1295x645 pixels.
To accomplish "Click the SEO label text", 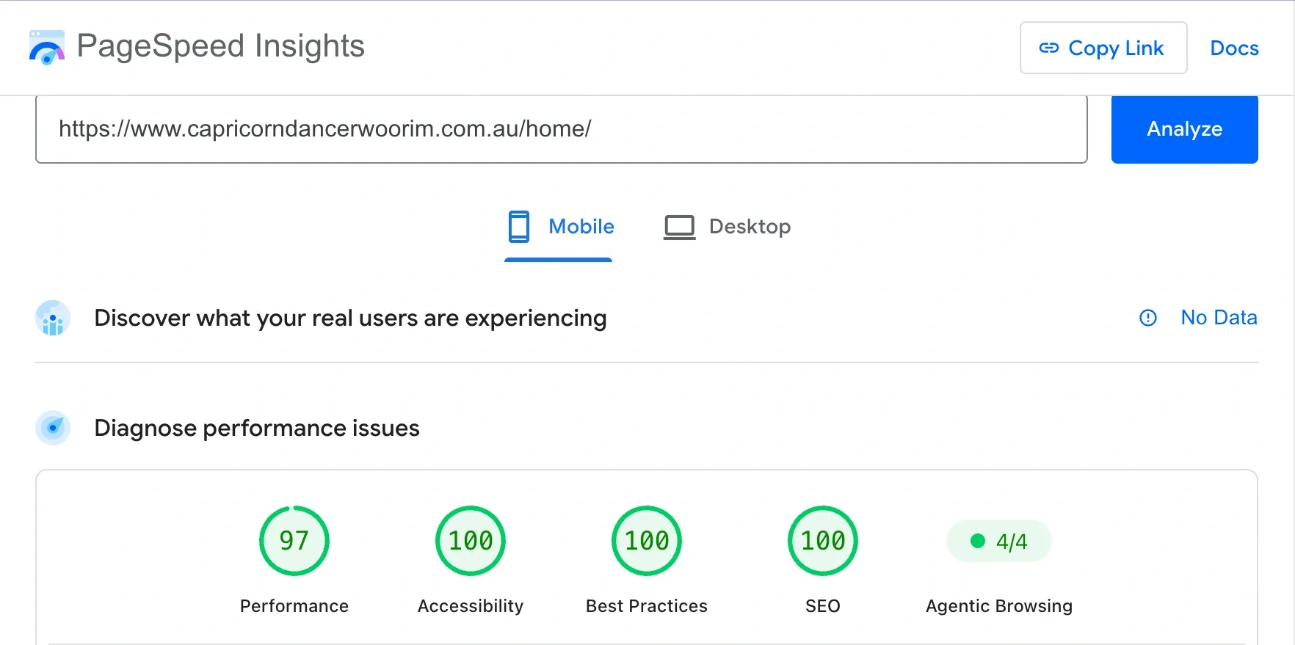I will (x=823, y=606).
